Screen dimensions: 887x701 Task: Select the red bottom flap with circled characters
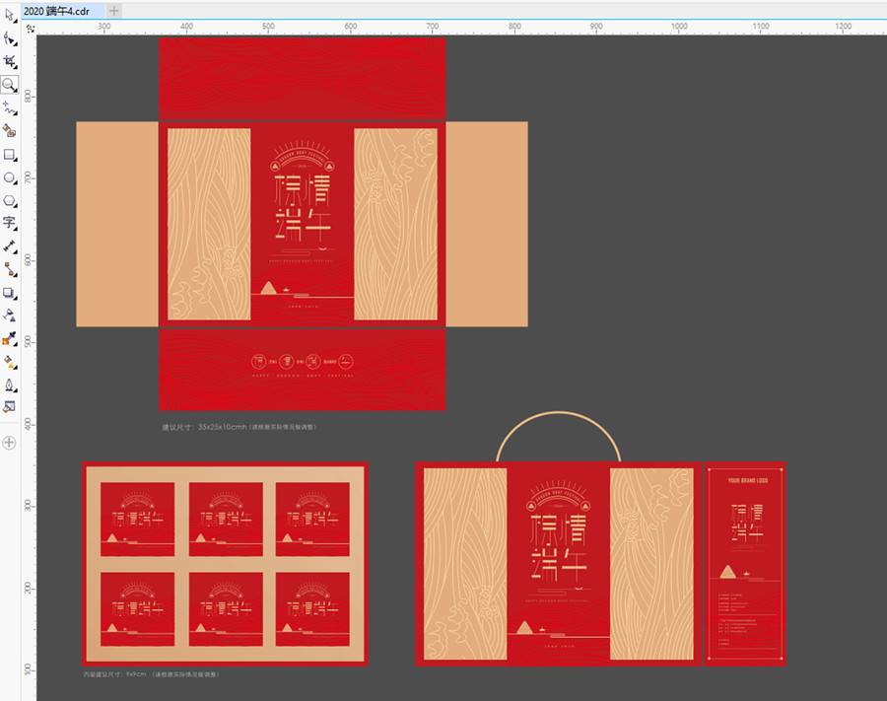point(303,370)
